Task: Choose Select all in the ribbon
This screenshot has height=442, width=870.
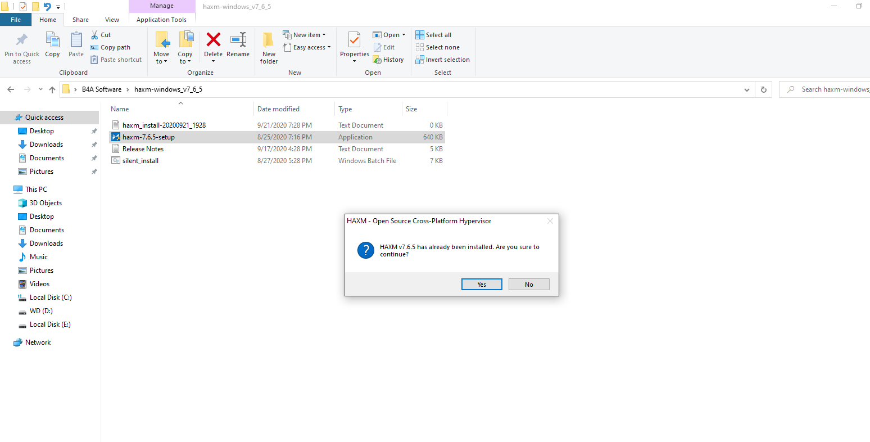Action: [433, 35]
